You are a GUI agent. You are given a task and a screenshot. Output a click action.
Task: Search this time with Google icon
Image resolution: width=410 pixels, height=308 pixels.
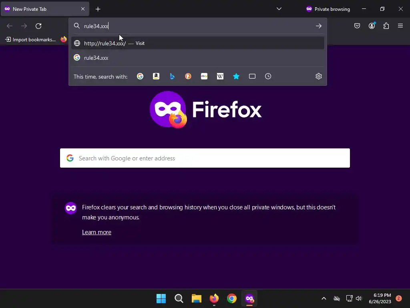click(140, 76)
